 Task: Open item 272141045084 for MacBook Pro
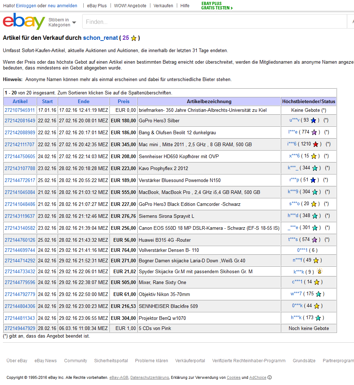pyautogui.click(x=20, y=192)
